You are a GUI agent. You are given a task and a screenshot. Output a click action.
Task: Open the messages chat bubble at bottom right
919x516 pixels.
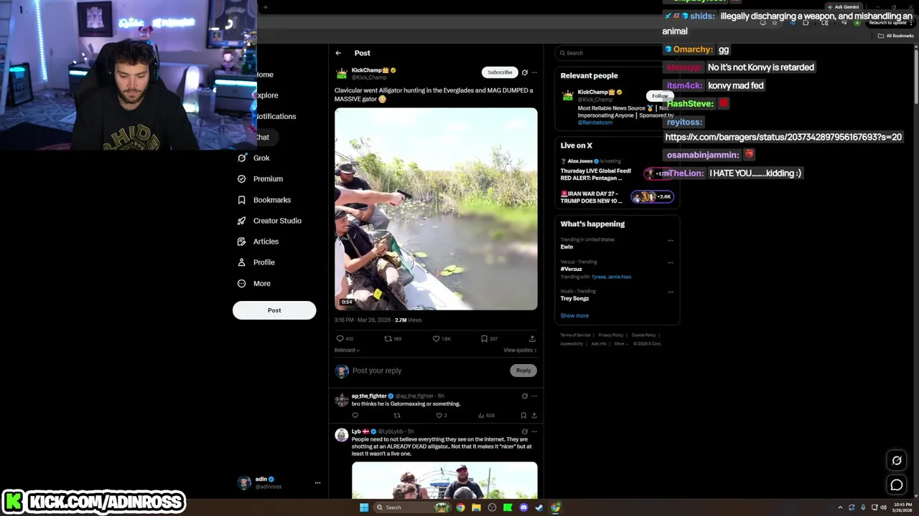(897, 485)
